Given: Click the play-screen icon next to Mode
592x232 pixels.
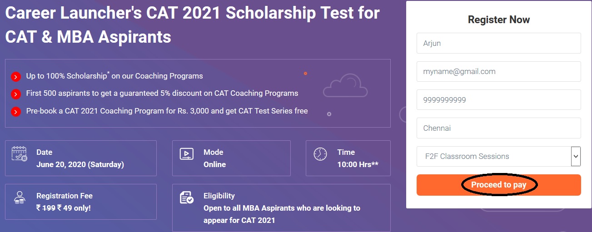Looking at the screenshot, I should point(187,154).
